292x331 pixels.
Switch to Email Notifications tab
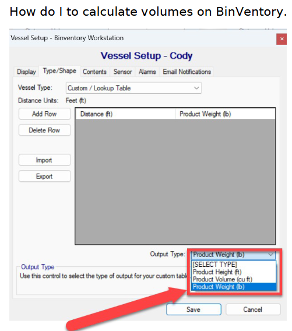[187, 72]
